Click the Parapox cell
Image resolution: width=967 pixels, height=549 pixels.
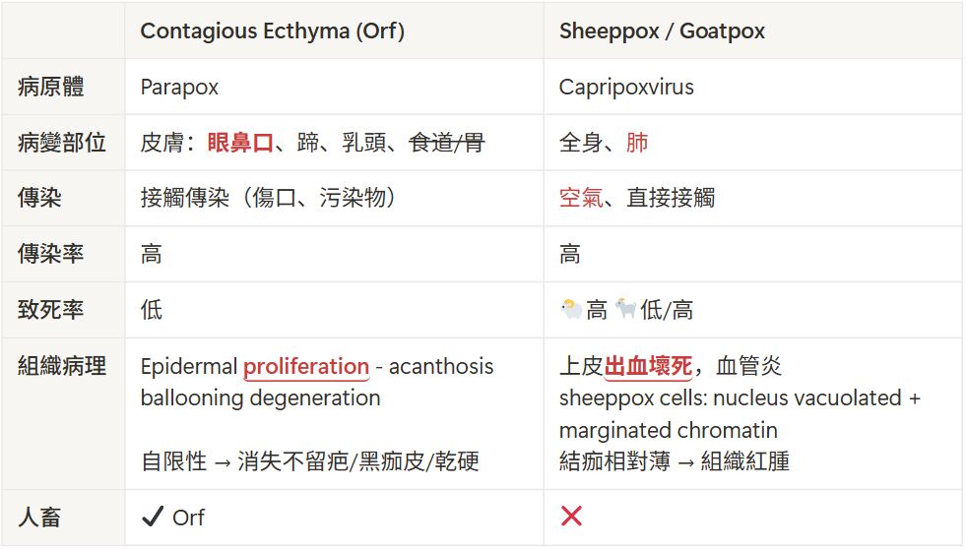click(x=179, y=88)
